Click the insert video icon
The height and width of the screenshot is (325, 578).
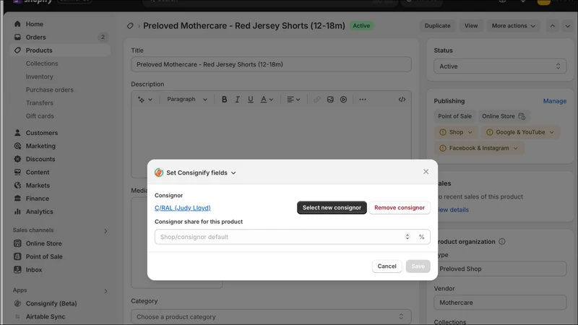(x=344, y=100)
